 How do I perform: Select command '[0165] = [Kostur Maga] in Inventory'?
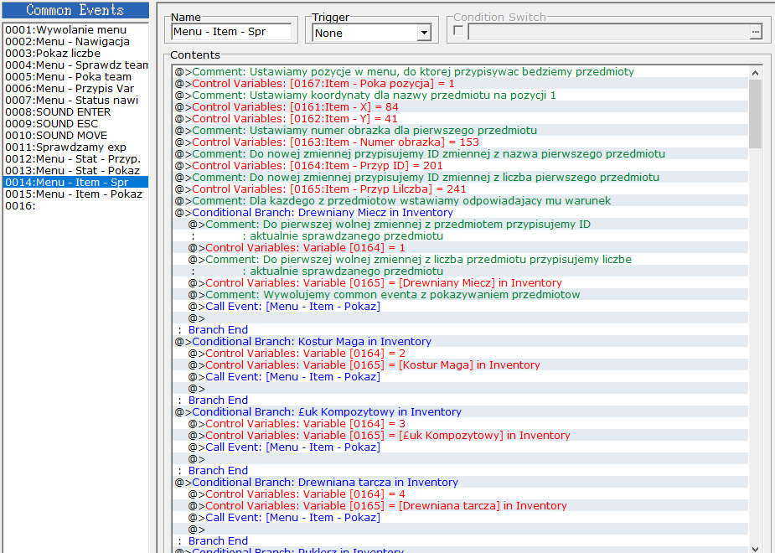[461, 365]
